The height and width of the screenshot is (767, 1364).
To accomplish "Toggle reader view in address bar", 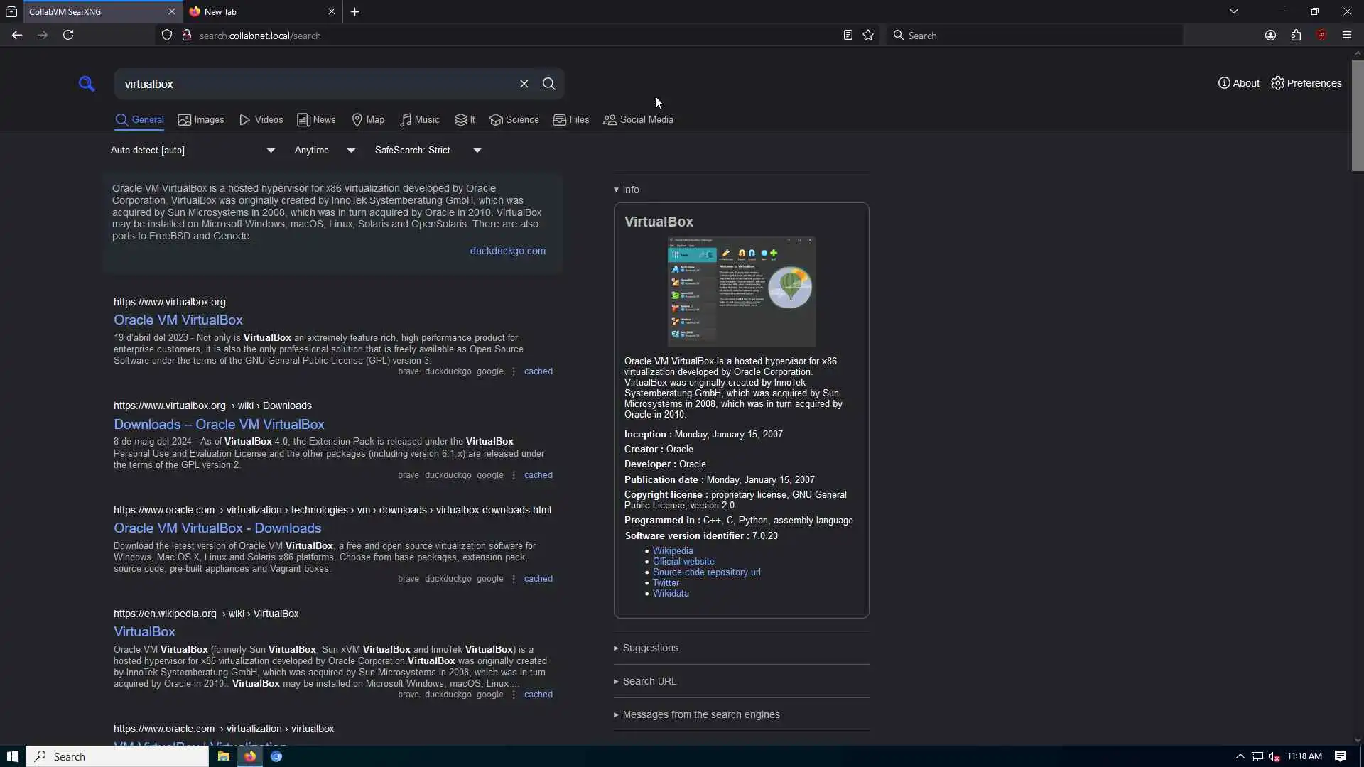I will [848, 36].
